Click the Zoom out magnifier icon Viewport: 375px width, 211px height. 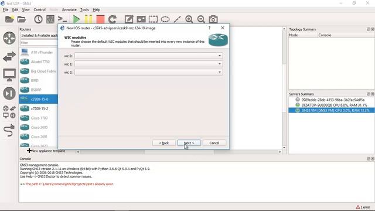pos(201,19)
